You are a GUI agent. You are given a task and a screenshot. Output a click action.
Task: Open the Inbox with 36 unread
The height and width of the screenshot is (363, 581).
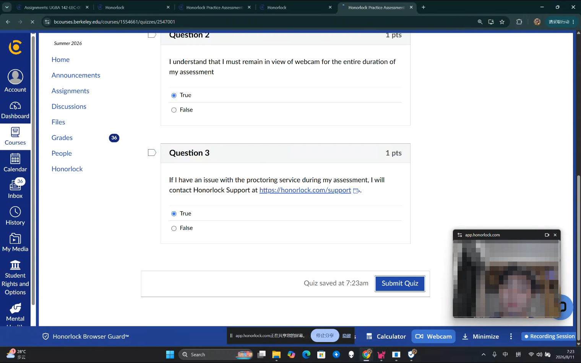[x=15, y=190]
